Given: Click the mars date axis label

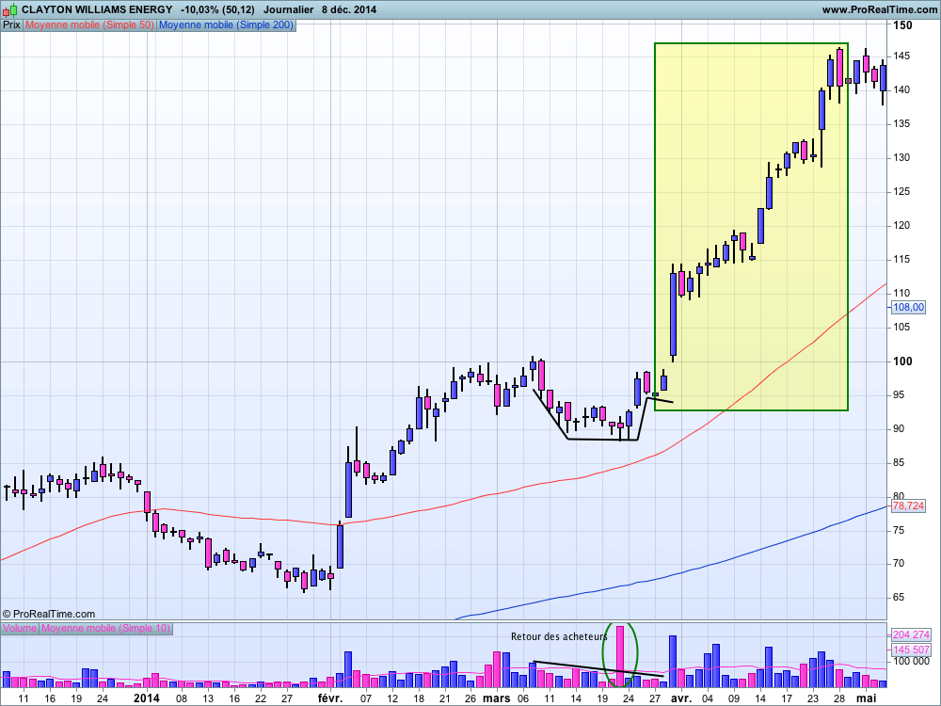Looking at the screenshot, I should tap(496, 698).
